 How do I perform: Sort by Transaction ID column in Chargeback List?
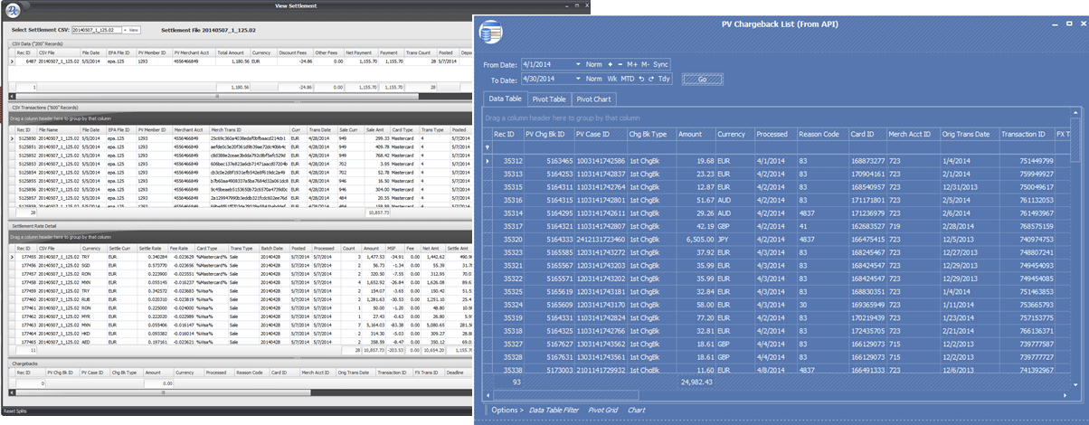(1026, 134)
